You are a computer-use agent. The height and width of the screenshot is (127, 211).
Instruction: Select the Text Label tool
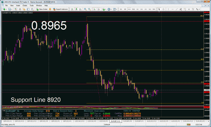(x=193, y=9)
